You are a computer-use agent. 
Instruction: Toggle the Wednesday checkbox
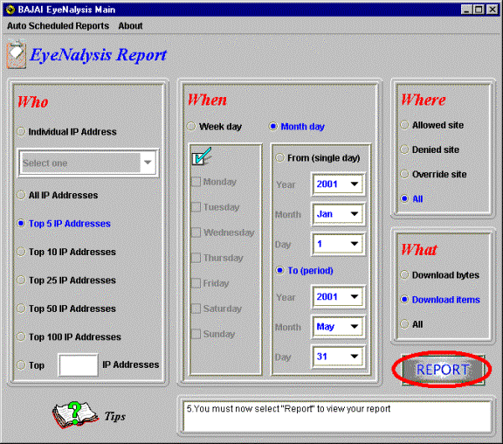[x=196, y=232]
